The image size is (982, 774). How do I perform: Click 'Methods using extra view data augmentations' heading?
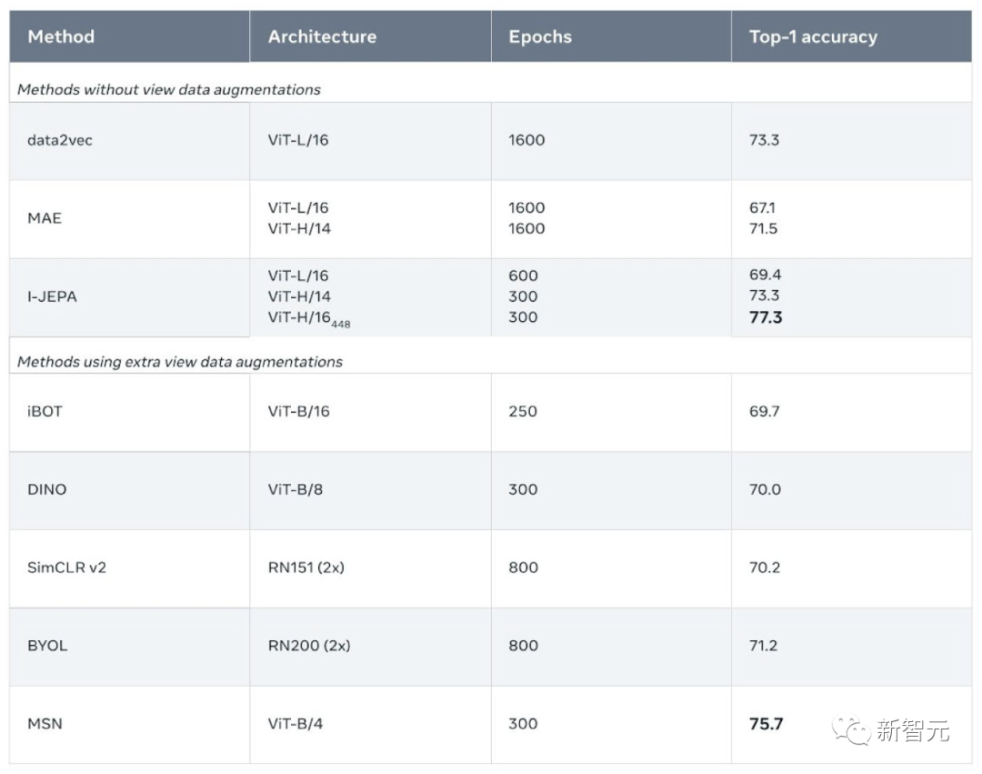coord(180,362)
